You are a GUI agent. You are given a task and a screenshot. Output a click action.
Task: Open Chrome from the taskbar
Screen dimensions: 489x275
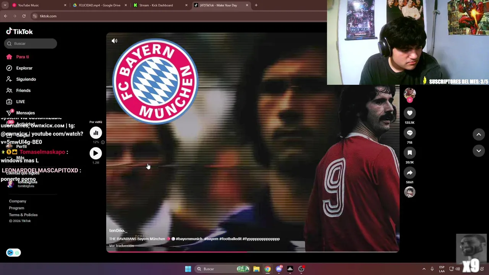pos(267,269)
